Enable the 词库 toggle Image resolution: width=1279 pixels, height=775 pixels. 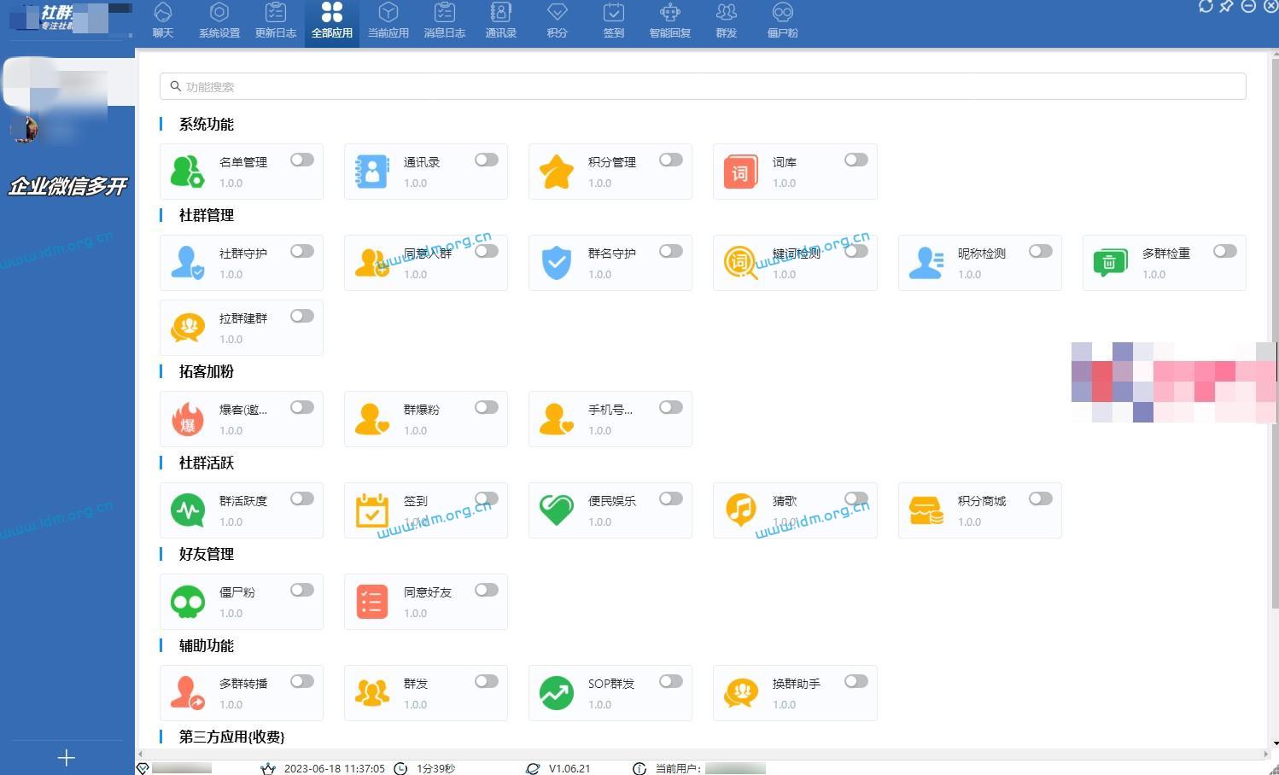point(856,160)
